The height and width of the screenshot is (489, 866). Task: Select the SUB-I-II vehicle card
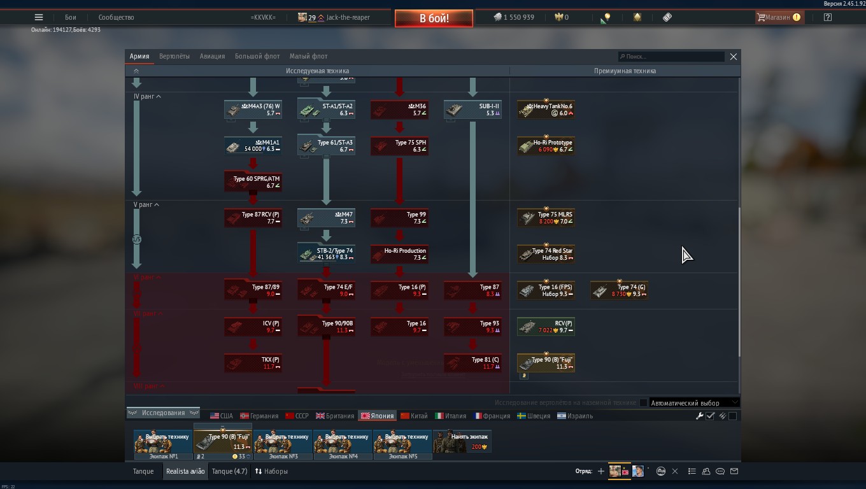pos(472,110)
